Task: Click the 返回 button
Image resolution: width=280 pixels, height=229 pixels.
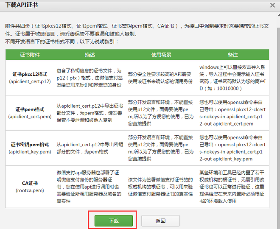Action: [160, 221]
